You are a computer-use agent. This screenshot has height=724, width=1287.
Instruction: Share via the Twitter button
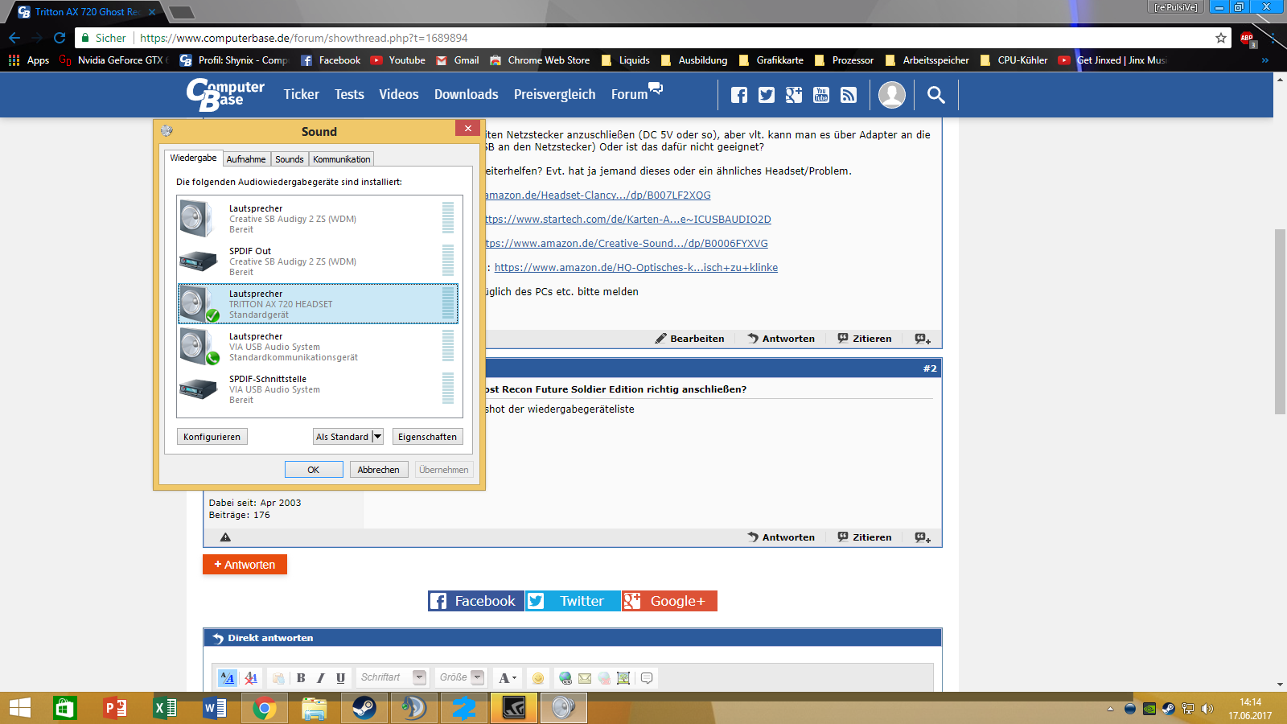(x=573, y=601)
